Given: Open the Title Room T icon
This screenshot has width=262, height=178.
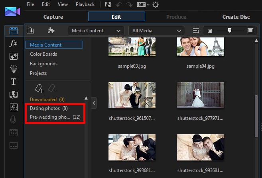Looking at the screenshot, I should (x=14, y=82).
